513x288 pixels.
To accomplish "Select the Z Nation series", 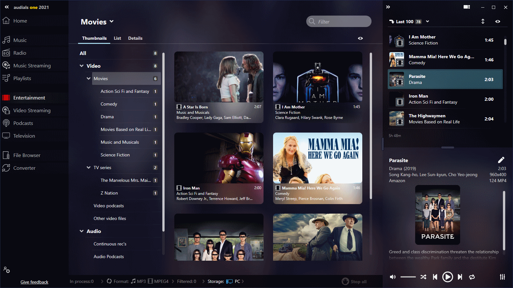I will coord(130,193).
